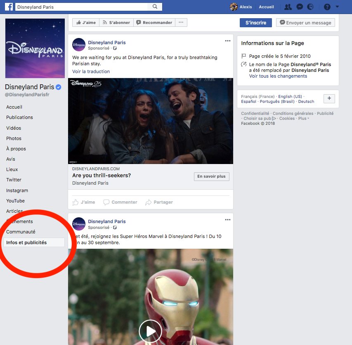Viewport: 352px width, 345px height.
Task: Open the Disneyland Paris page logo image
Action: [35, 48]
